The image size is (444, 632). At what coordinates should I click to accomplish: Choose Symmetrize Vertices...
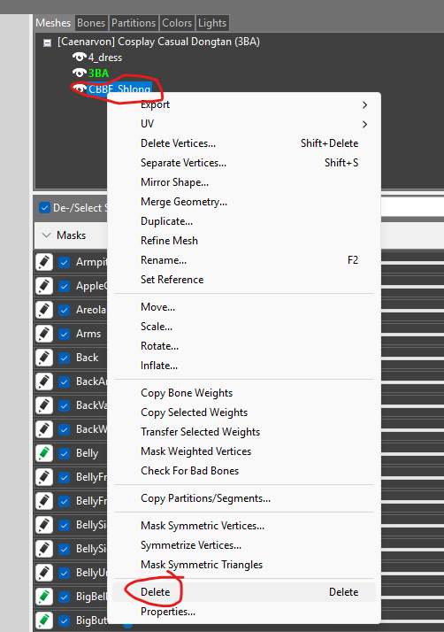click(244, 545)
